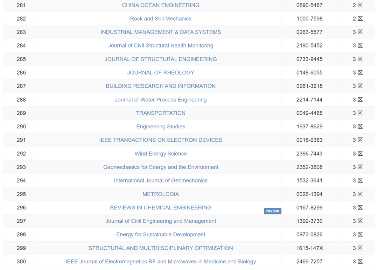Click the 2区 rank in Rock and Soil Mechanics row
This screenshot has width=378, height=270.
[357, 19]
